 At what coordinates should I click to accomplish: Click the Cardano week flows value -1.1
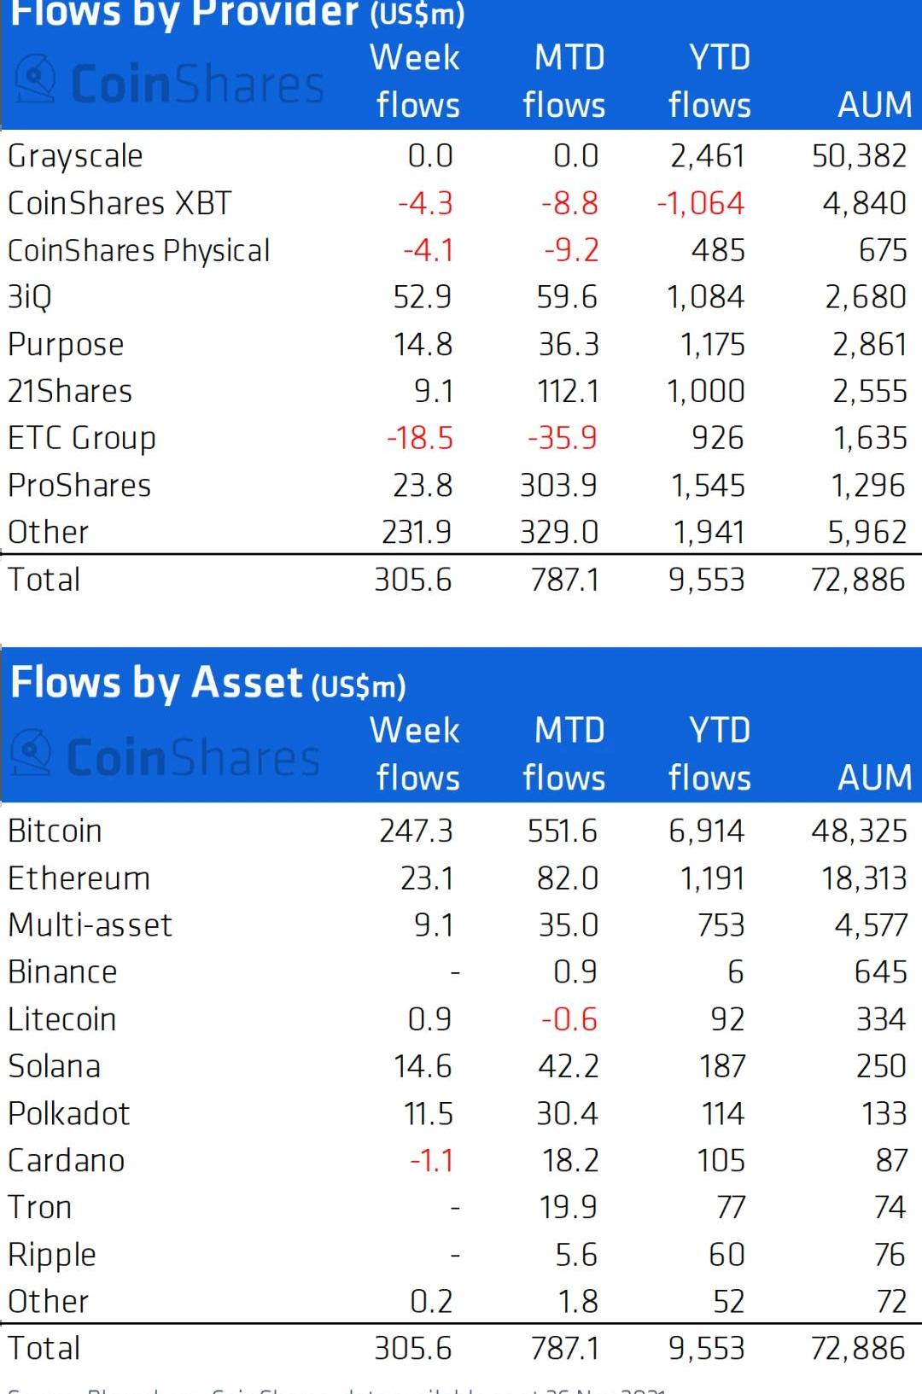pyautogui.click(x=431, y=1161)
